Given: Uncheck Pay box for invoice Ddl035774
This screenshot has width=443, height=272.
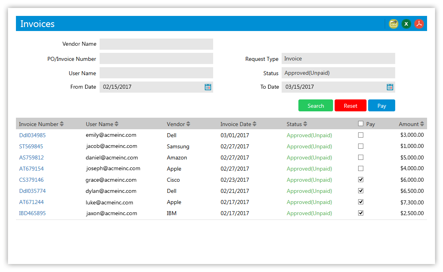Looking at the screenshot, I should coord(361,191).
